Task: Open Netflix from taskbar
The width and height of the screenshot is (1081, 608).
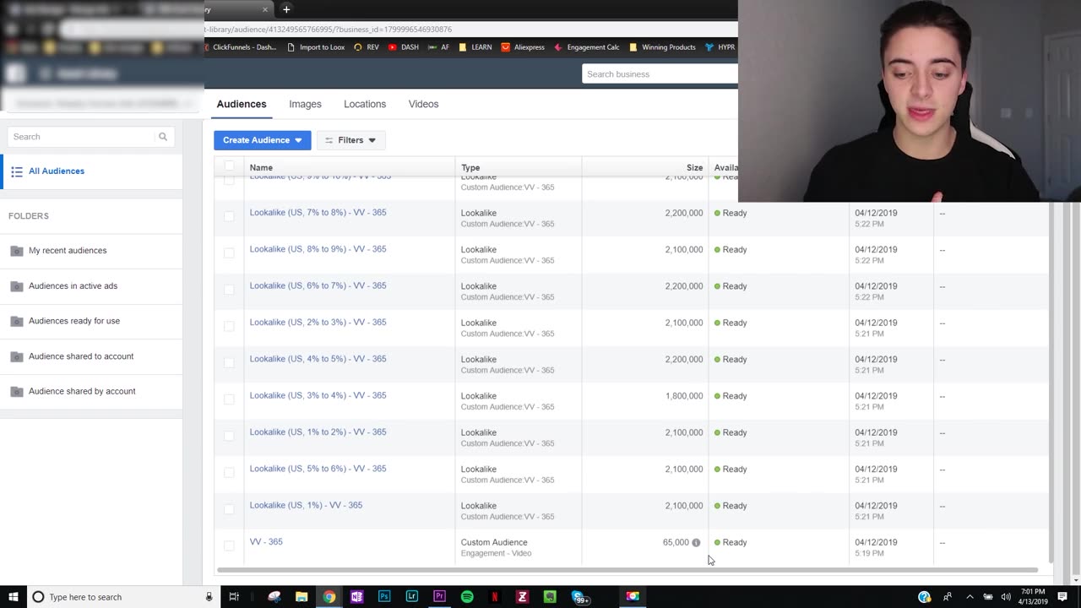Action: [495, 597]
